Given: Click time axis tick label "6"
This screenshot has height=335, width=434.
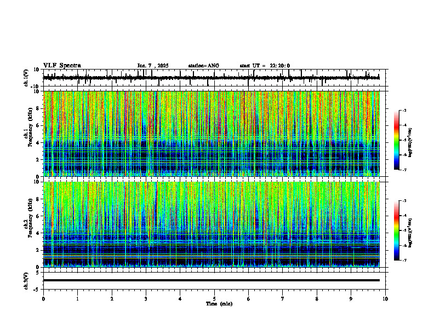Looking at the screenshot, I should (249, 299).
